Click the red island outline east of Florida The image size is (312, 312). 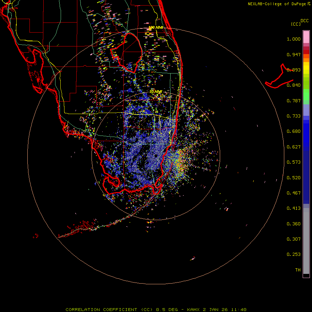pos(279,76)
